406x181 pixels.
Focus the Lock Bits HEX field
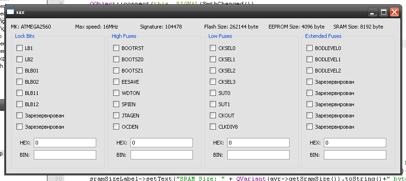(x=65, y=143)
